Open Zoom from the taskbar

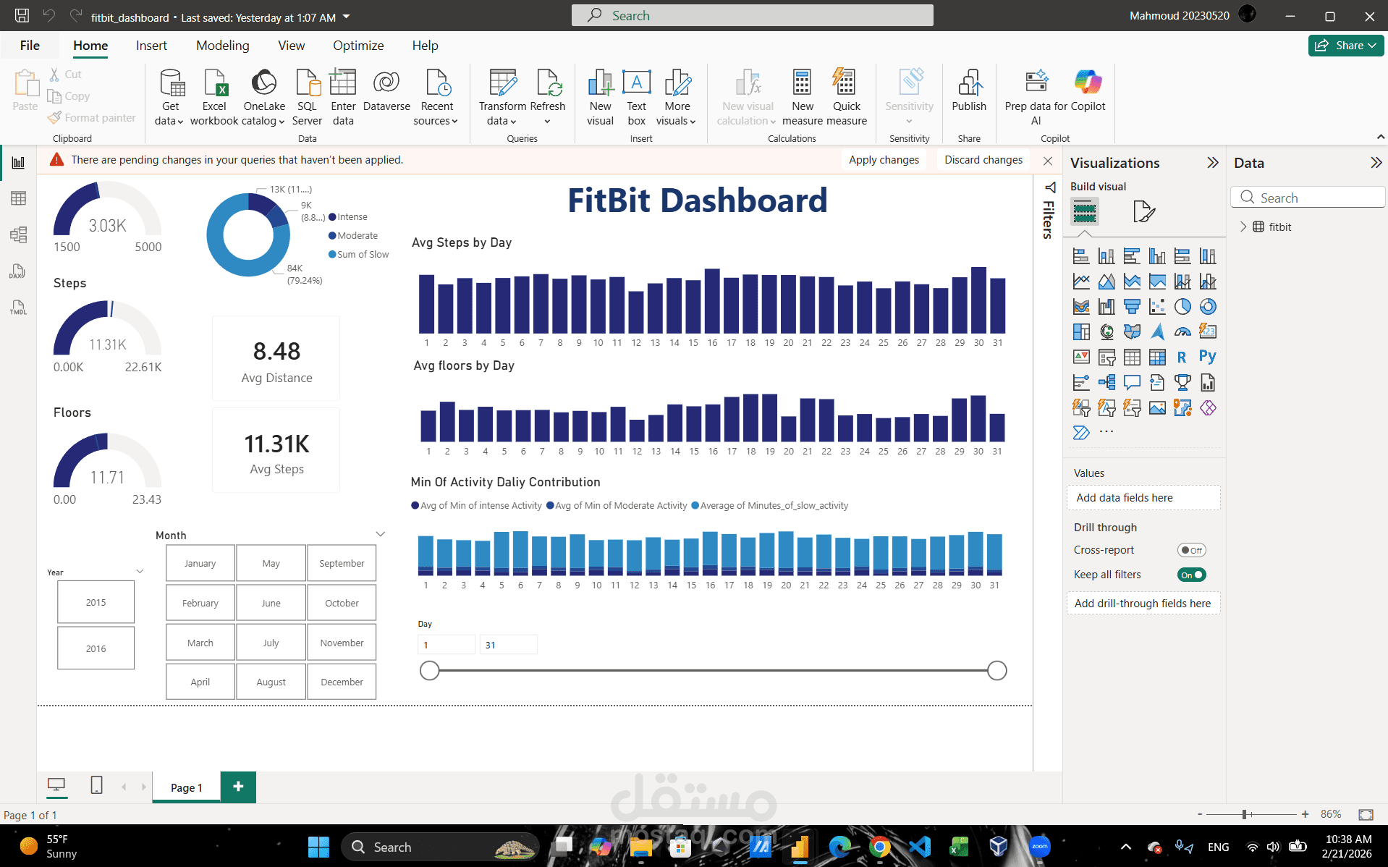coord(1040,847)
